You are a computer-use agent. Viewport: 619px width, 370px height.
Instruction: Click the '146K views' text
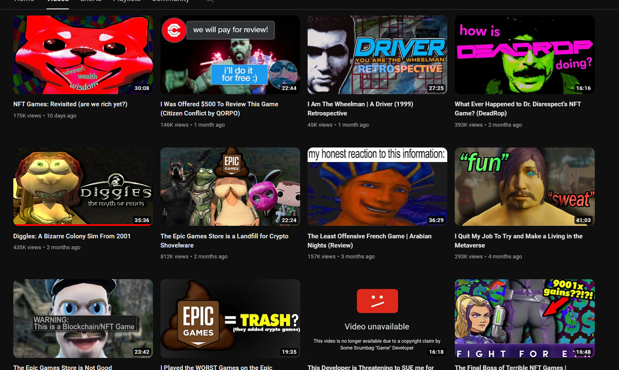coord(174,125)
